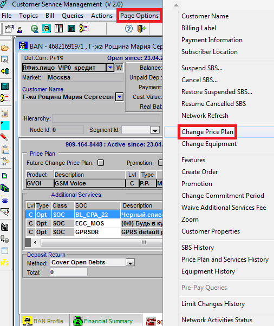The height and width of the screenshot is (326, 274).
Task: Open the Bill menu
Action: pos(50,16)
